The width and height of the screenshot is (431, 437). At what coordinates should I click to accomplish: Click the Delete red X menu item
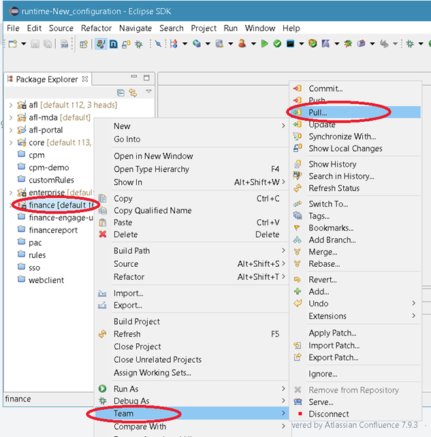pos(125,234)
